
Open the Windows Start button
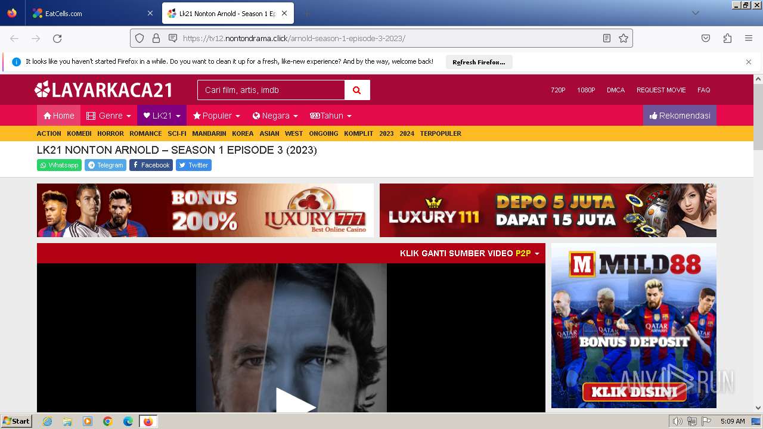[16, 421]
